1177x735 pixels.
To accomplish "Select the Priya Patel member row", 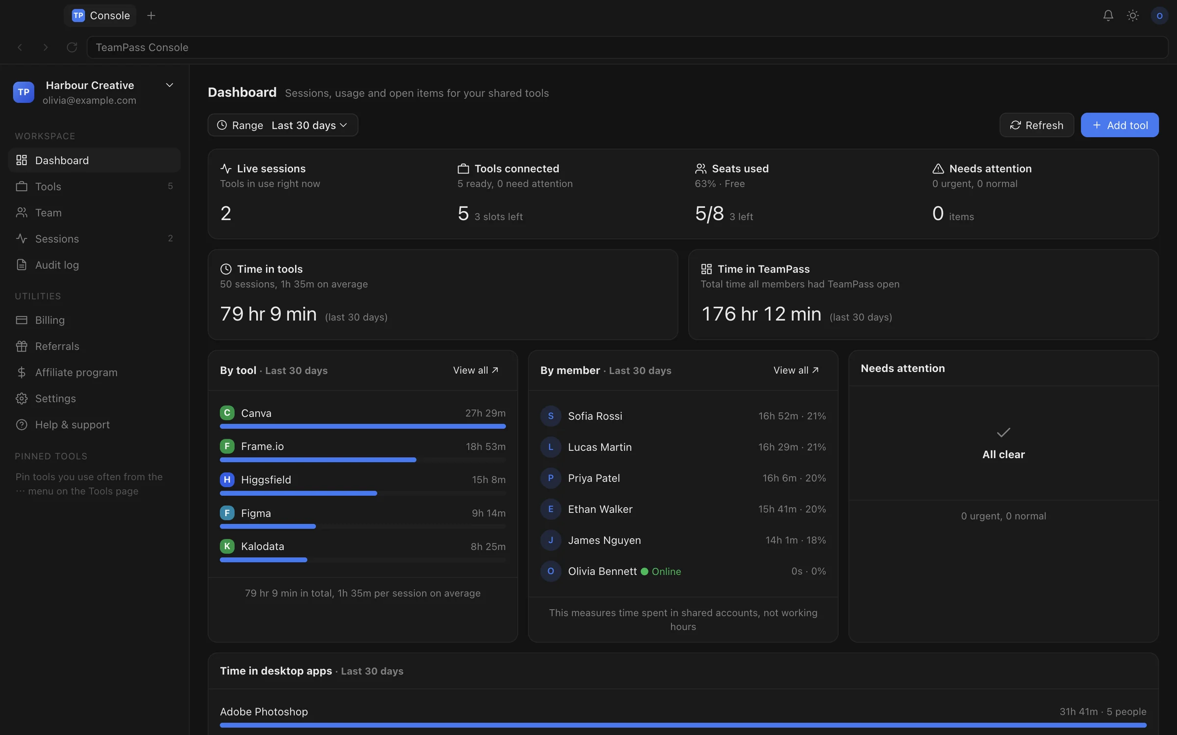I will point(683,478).
